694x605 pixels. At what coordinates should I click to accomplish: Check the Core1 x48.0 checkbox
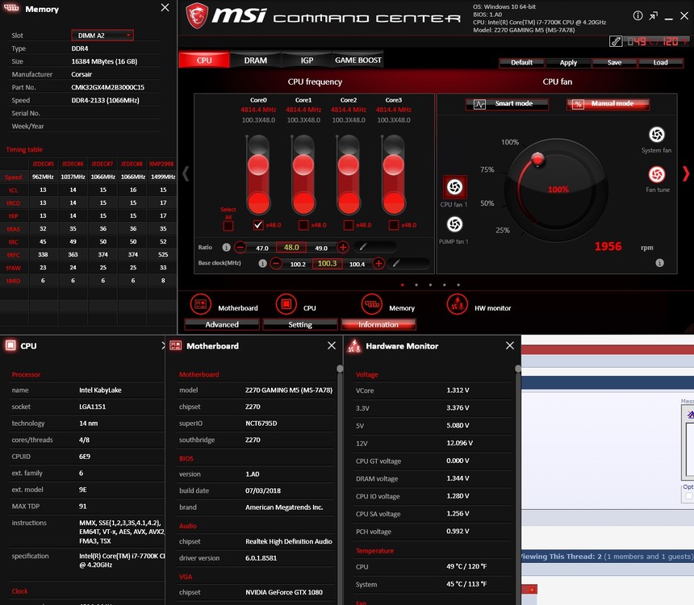pyautogui.click(x=303, y=225)
